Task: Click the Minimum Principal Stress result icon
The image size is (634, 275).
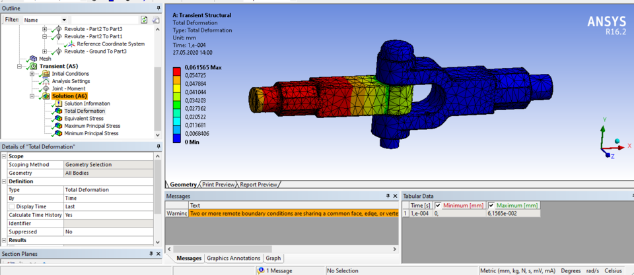Action: (x=58, y=133)
